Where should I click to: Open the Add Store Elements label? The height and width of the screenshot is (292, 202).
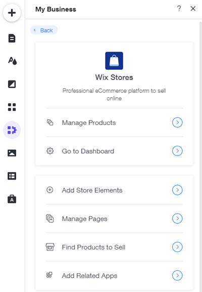click(x=92, y=190)
